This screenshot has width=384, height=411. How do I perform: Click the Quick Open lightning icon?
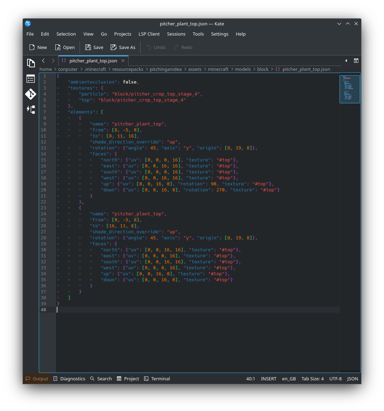pyautogui.click(x=346, y=61)
